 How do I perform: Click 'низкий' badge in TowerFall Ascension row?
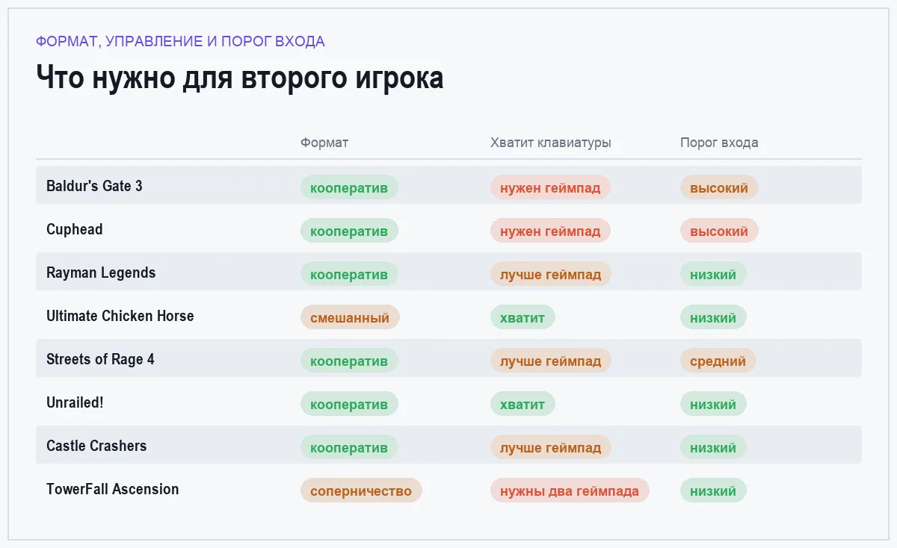[x=713, y=491]
